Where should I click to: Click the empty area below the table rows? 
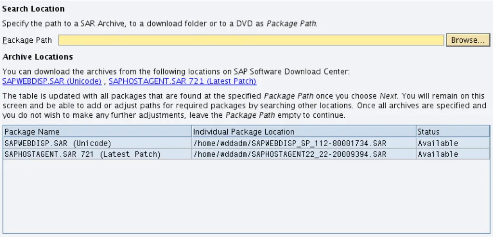point(246,196)
